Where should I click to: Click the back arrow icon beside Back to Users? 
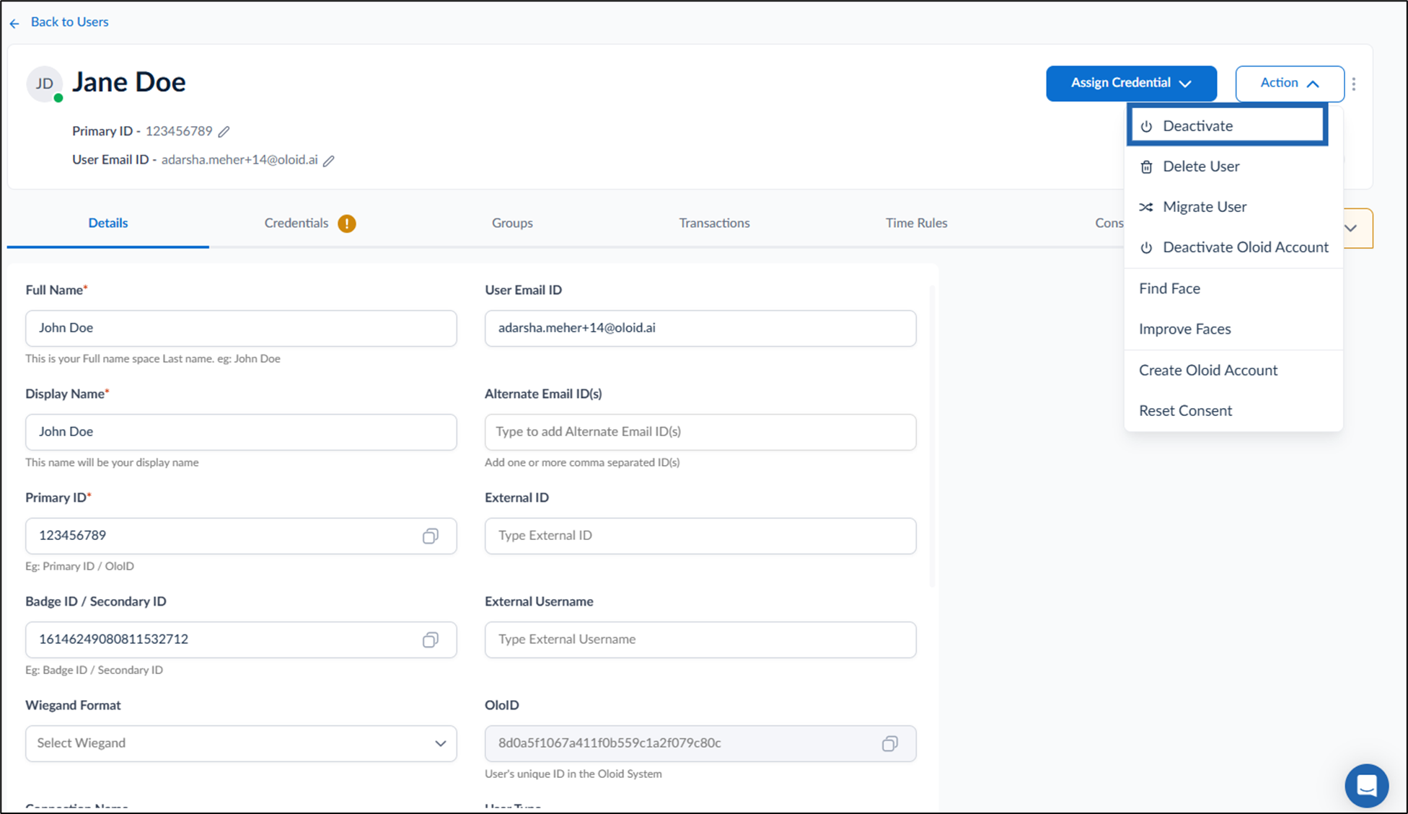click(x=14, y=23)
